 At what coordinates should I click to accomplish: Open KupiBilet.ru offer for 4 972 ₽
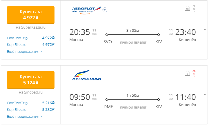click(x=31, y=44)
